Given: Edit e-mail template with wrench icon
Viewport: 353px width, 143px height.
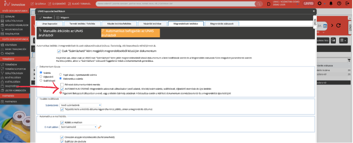Looking at the screenshot, I should [100, 127].
